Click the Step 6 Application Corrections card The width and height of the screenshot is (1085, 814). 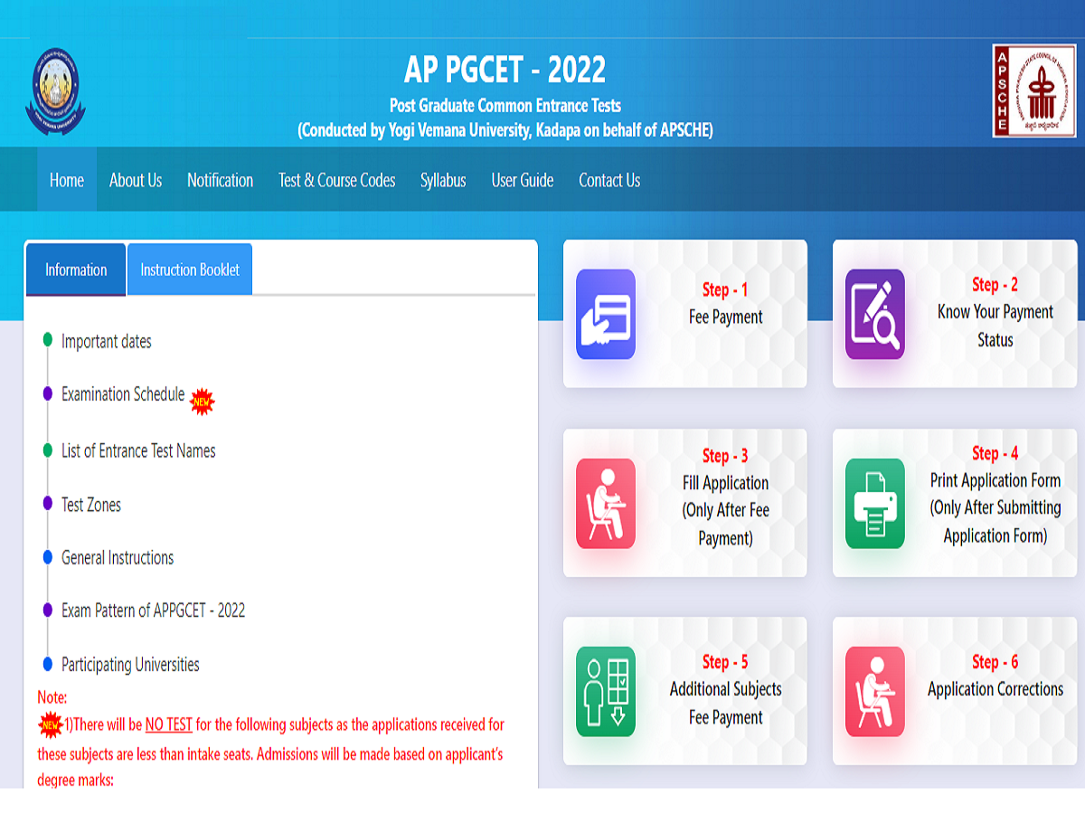tap(954, 691)
